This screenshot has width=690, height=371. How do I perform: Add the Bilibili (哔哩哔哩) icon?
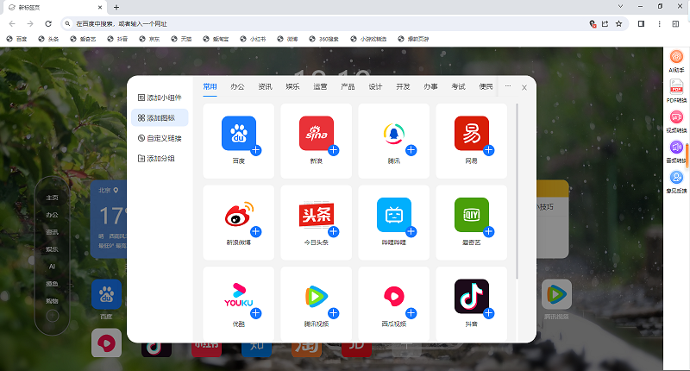(x=411, y=232)
